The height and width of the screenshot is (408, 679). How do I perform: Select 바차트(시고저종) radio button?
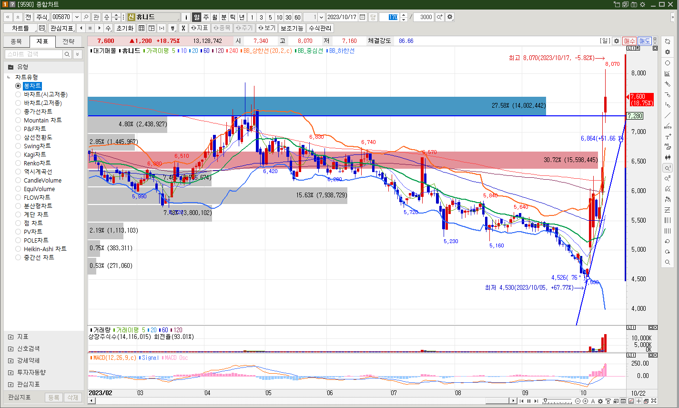click(x=18, y=94)
